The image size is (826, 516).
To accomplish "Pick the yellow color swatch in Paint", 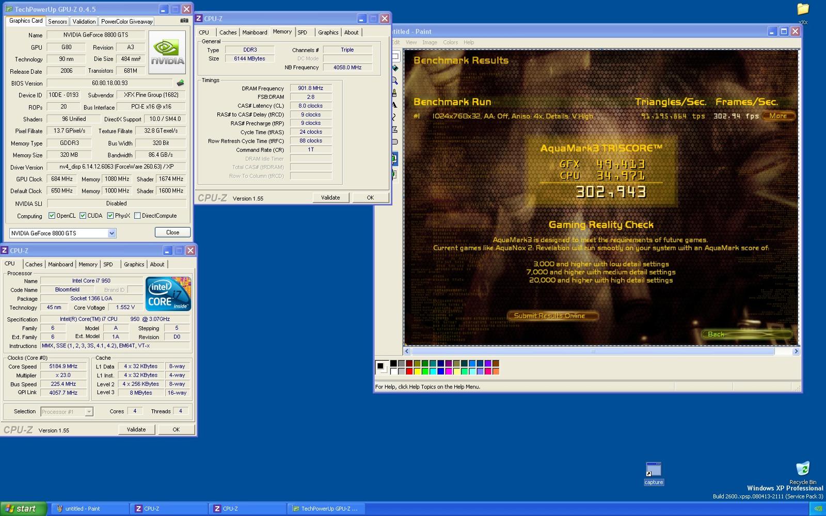I will click(x=417, y=371).
